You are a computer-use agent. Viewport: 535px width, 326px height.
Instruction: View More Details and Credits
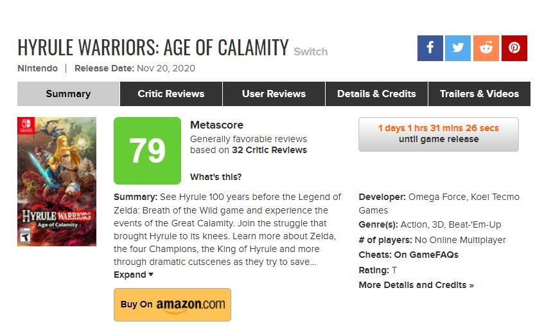(416, 285)
